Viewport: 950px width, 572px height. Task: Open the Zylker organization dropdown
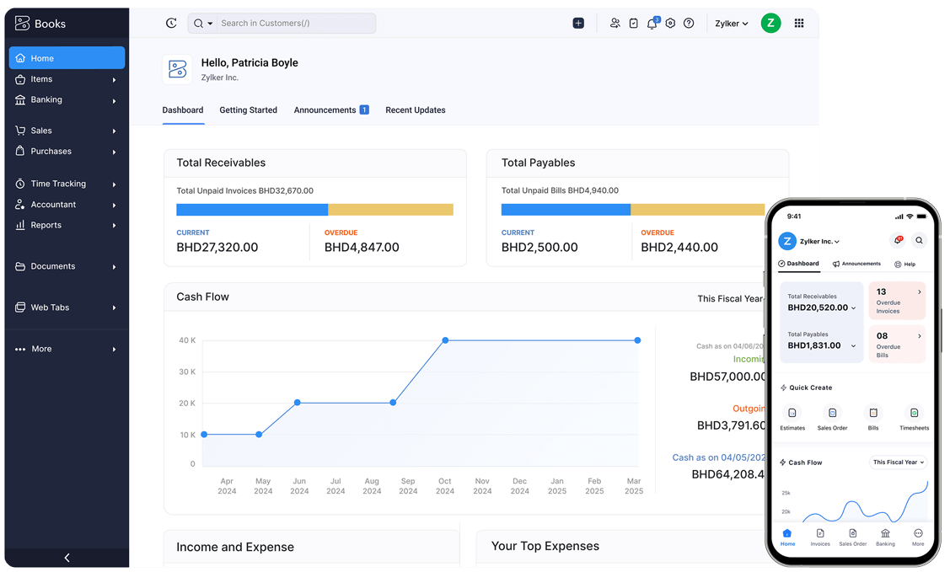[730, 23]
